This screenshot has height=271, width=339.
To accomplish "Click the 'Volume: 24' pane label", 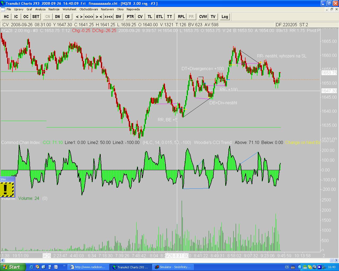I will 29,198.
